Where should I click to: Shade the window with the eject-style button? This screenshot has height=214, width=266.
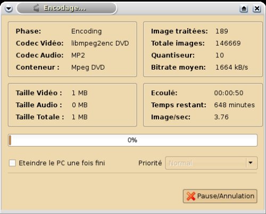(244, 8)
